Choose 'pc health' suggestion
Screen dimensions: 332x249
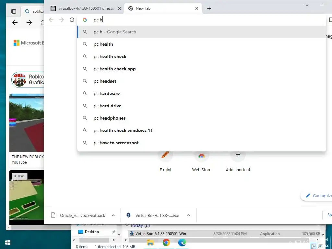(202, 44)
